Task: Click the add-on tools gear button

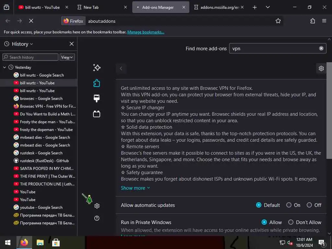Action: [321, 68]
